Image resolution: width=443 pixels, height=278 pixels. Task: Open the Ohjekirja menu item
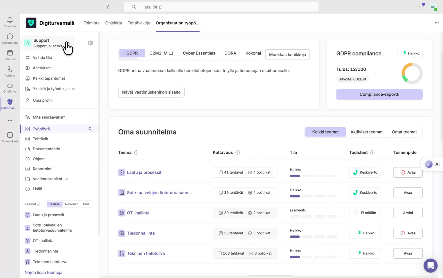[113, 23]
